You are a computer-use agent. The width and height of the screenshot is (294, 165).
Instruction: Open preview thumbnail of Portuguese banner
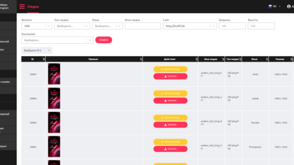click(x=54, y=147)
